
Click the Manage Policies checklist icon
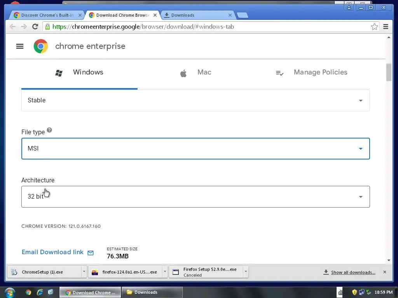(279, 73)
